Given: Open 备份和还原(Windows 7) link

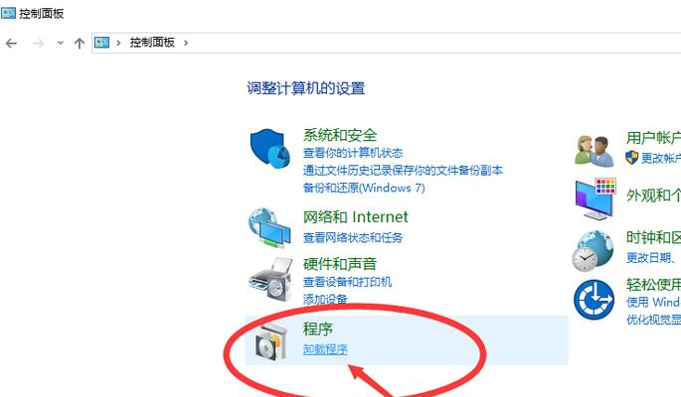Looking at the screenshot, I should (x=364, y=188).
